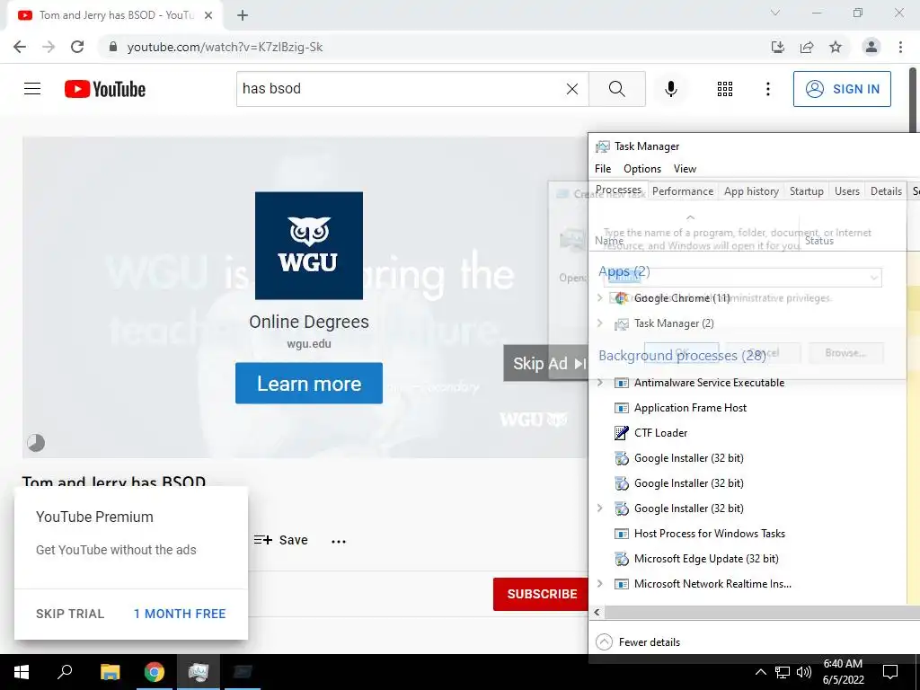
Task: Reload the YouTube page
Action: [77, 47]
